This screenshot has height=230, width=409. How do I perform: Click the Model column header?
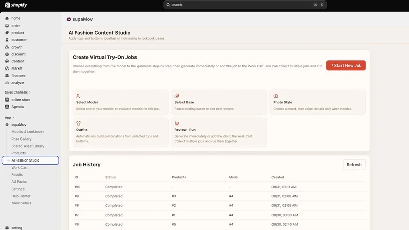[x=234, y=177]
